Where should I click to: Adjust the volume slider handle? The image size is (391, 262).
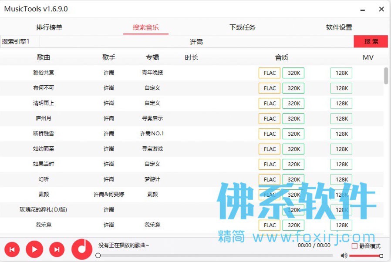[381, 255]
